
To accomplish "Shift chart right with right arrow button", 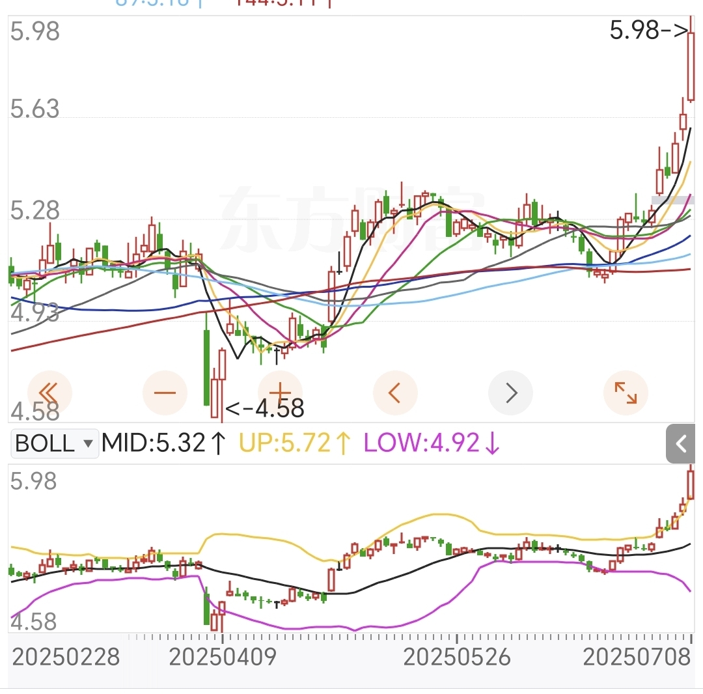I will (x=510, y=393).
